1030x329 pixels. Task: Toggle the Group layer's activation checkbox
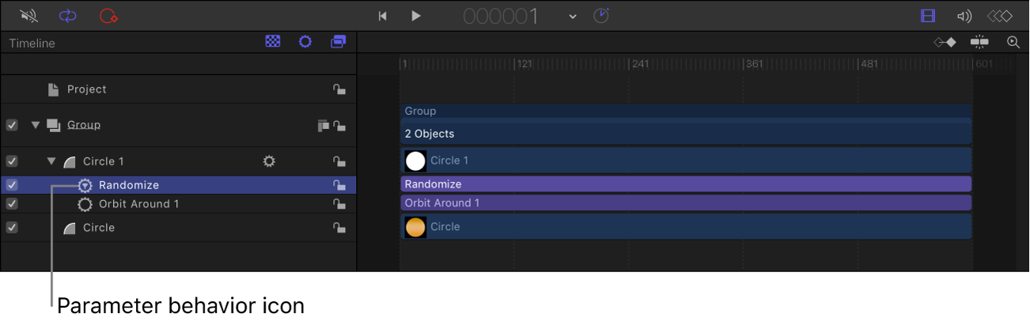12,125
